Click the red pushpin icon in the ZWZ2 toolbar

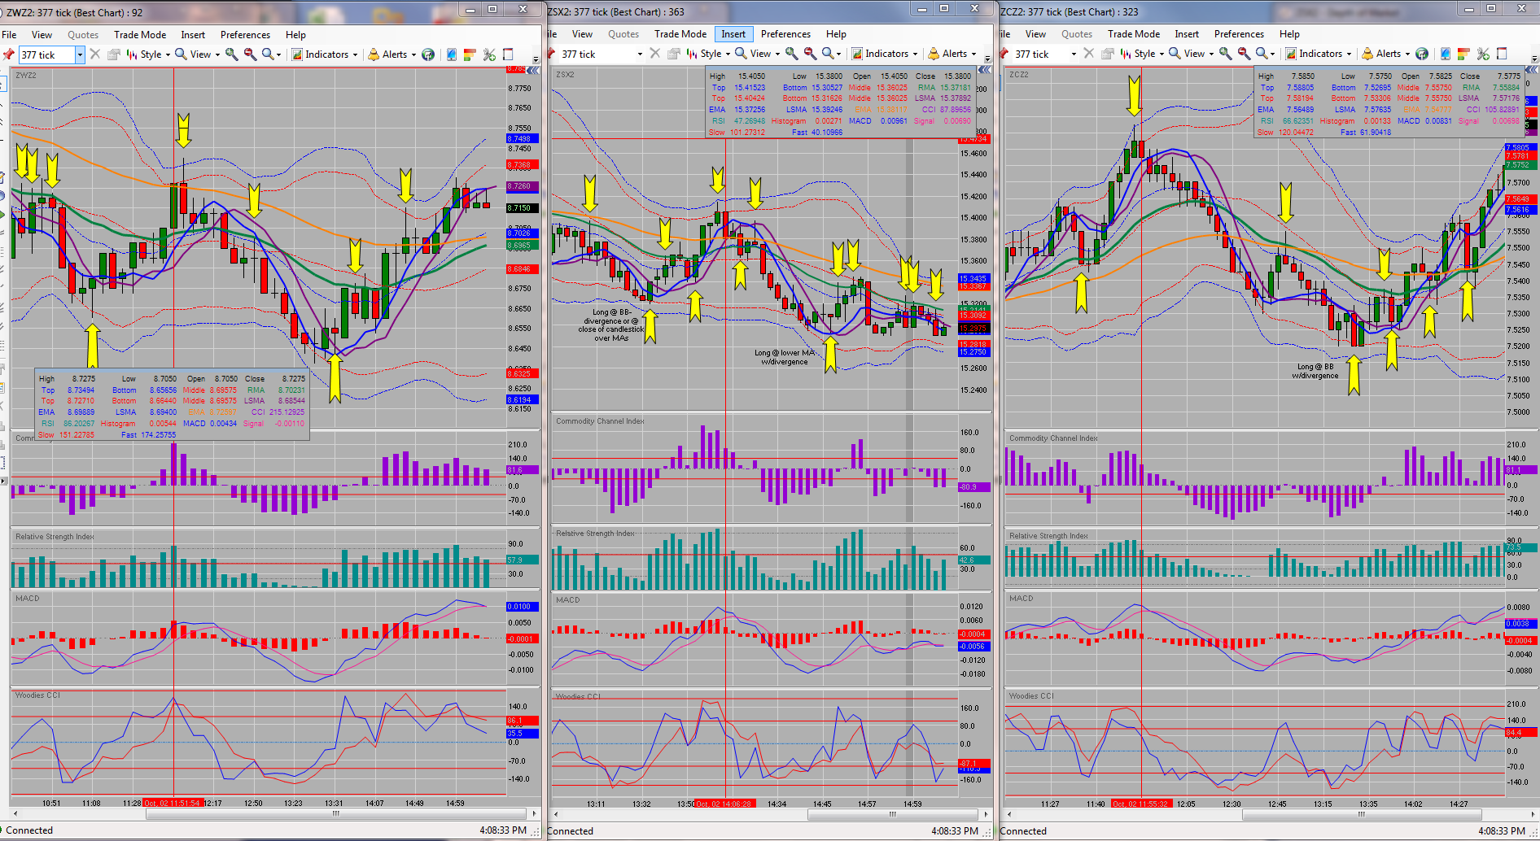(8, 54)
